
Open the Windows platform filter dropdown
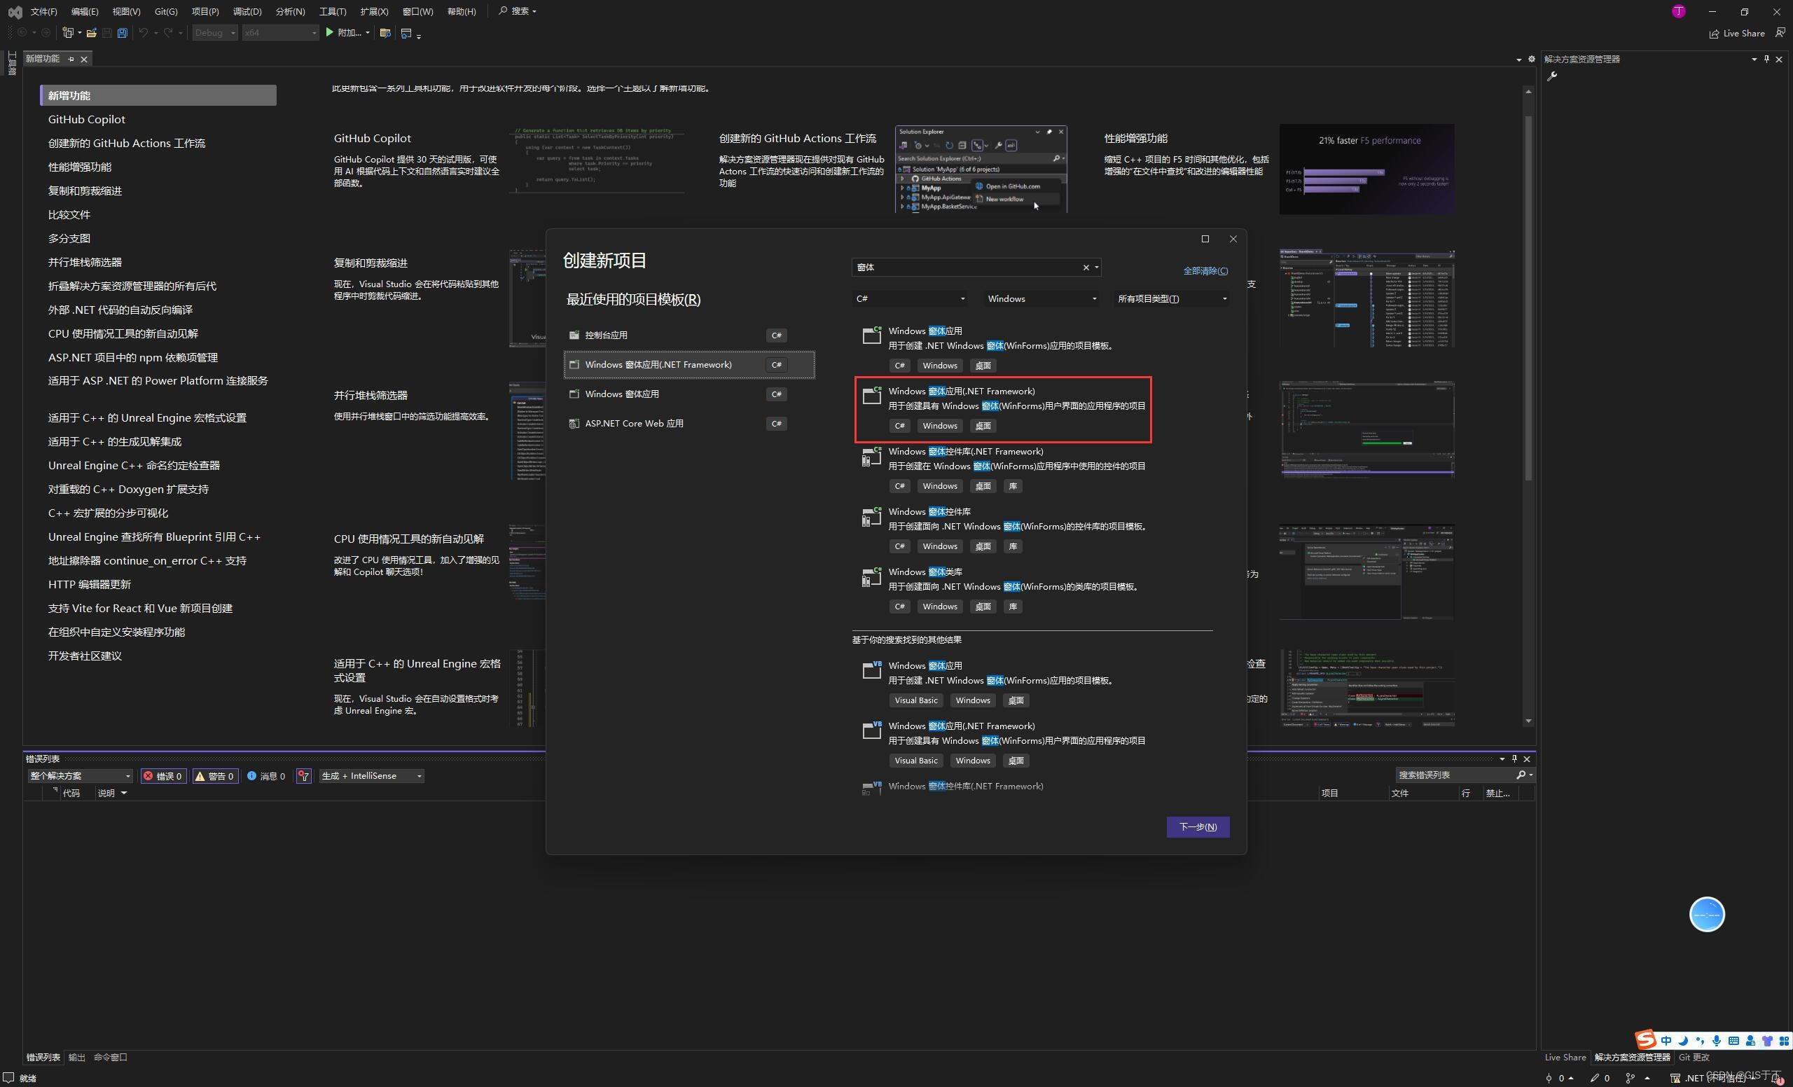tap(1041, 299)
